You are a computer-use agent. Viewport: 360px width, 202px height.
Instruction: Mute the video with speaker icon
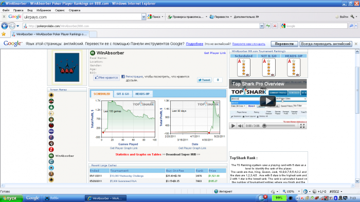[x=240, y=126]
